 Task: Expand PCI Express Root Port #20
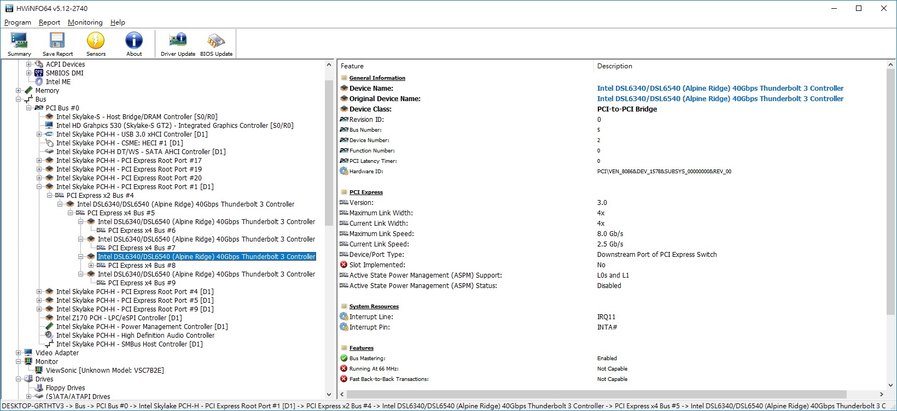pos(39,178)
